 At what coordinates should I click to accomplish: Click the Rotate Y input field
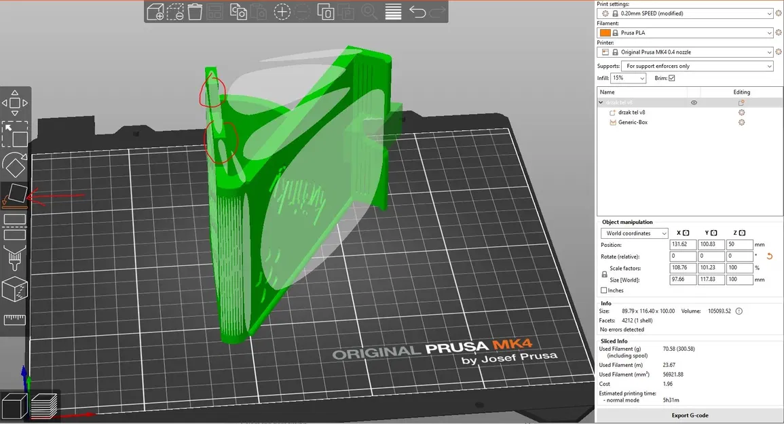tap(711, 256)
